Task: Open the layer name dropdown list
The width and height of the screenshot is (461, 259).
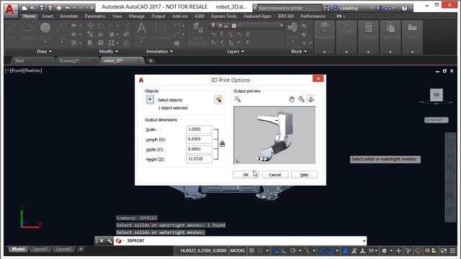Action: click(282, 26)
